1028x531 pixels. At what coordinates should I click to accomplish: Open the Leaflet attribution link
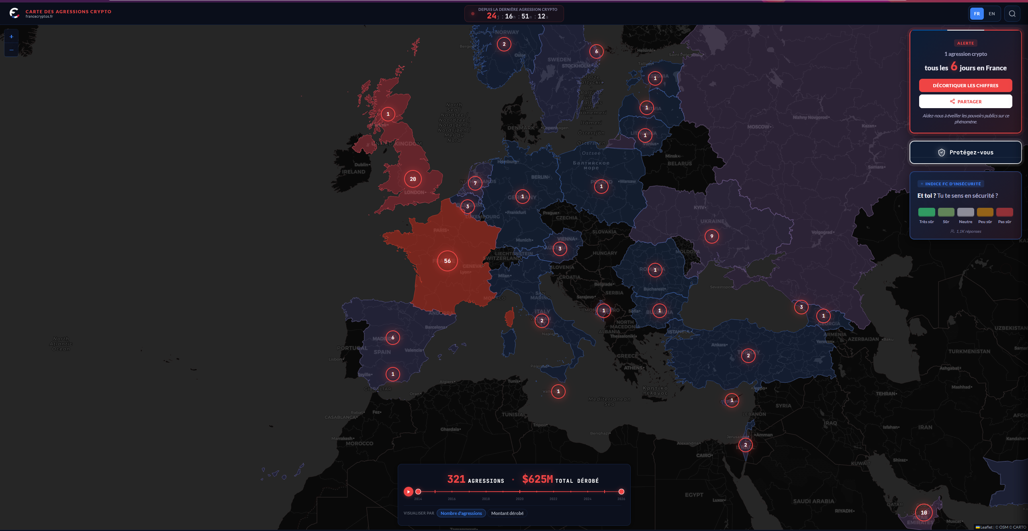(x=984, y=527)
